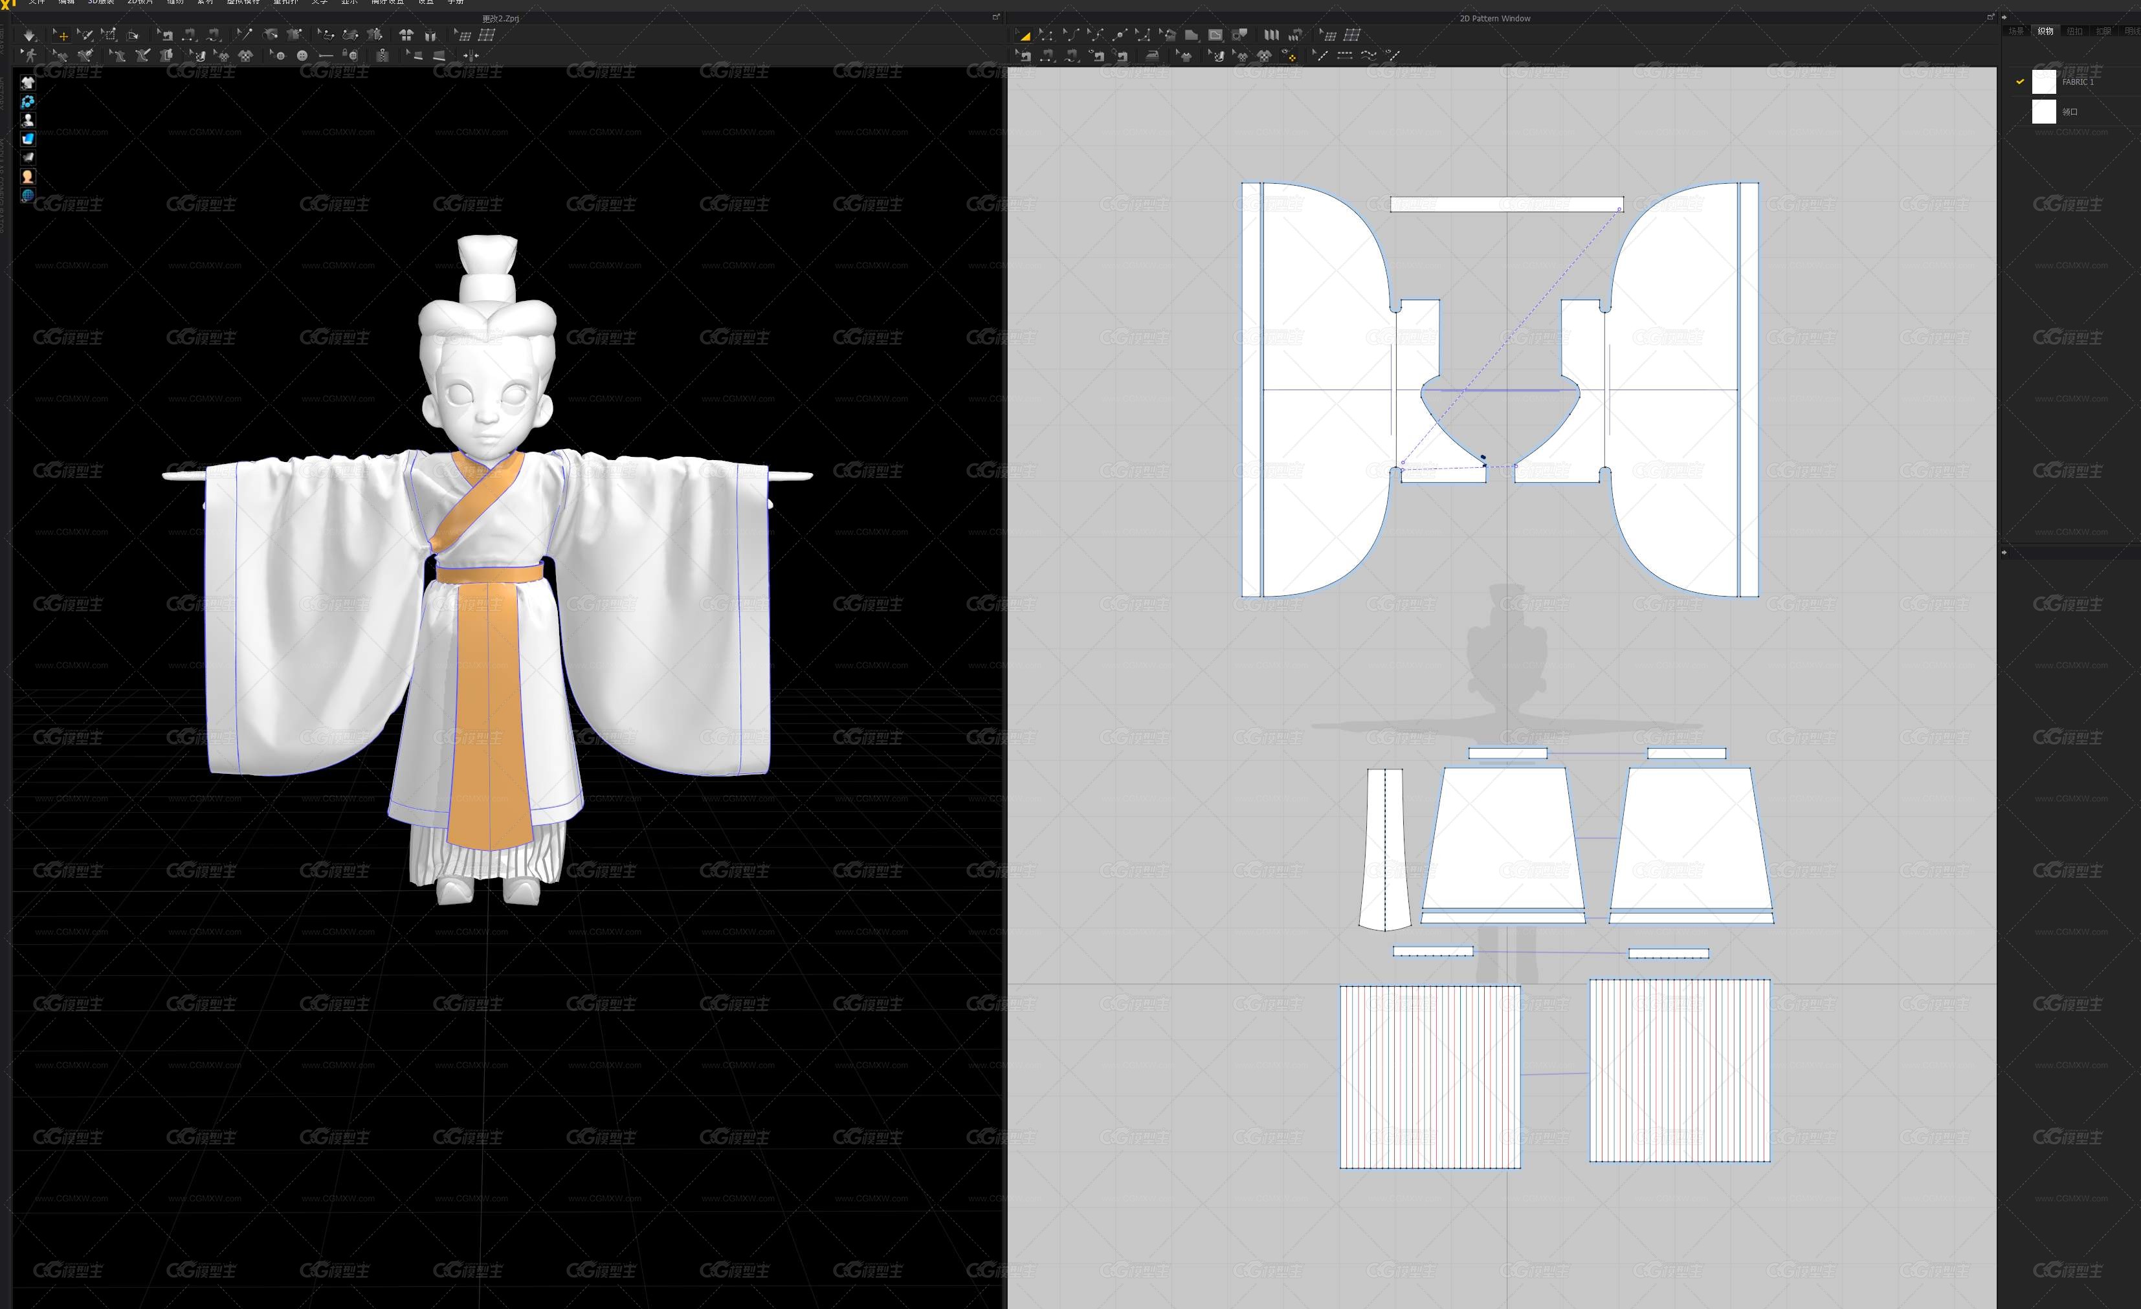Reset 2D arrangement with T-shirt icon
Image resolution: width=2141 pixels, height=1309 pixels.
pyautogui.click(x=406, y=36)
